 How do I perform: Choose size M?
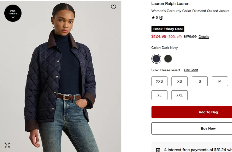[x=220, y=81]
